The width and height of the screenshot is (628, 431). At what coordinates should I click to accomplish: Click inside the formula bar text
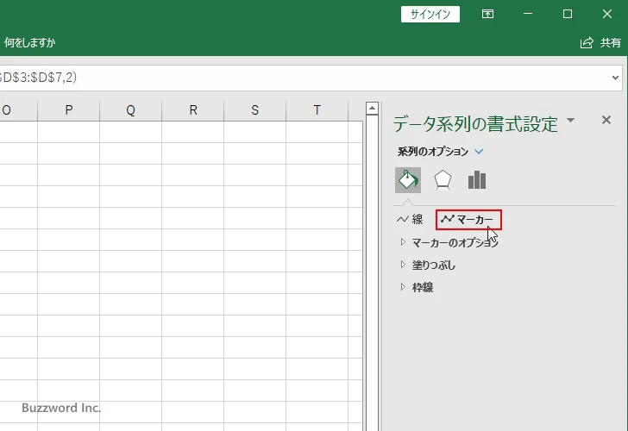click(38, 78)
